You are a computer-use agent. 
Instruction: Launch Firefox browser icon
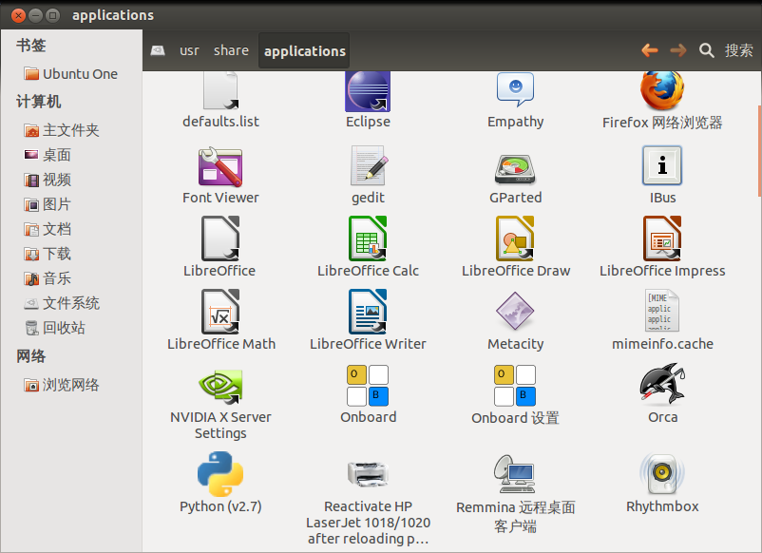point(662,91)
